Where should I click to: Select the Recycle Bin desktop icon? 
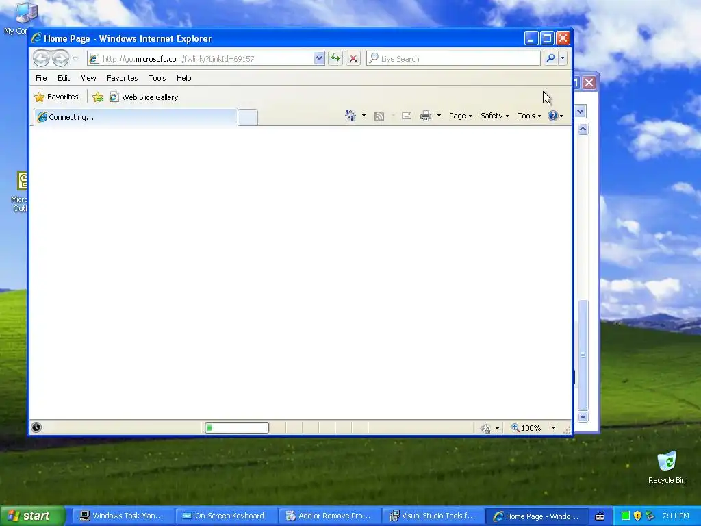(x=667, y=467)
